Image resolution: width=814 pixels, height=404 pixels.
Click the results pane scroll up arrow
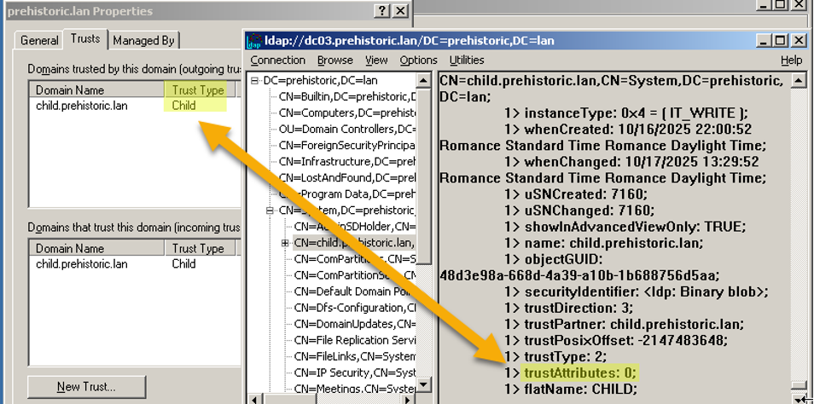pos(798,80)
